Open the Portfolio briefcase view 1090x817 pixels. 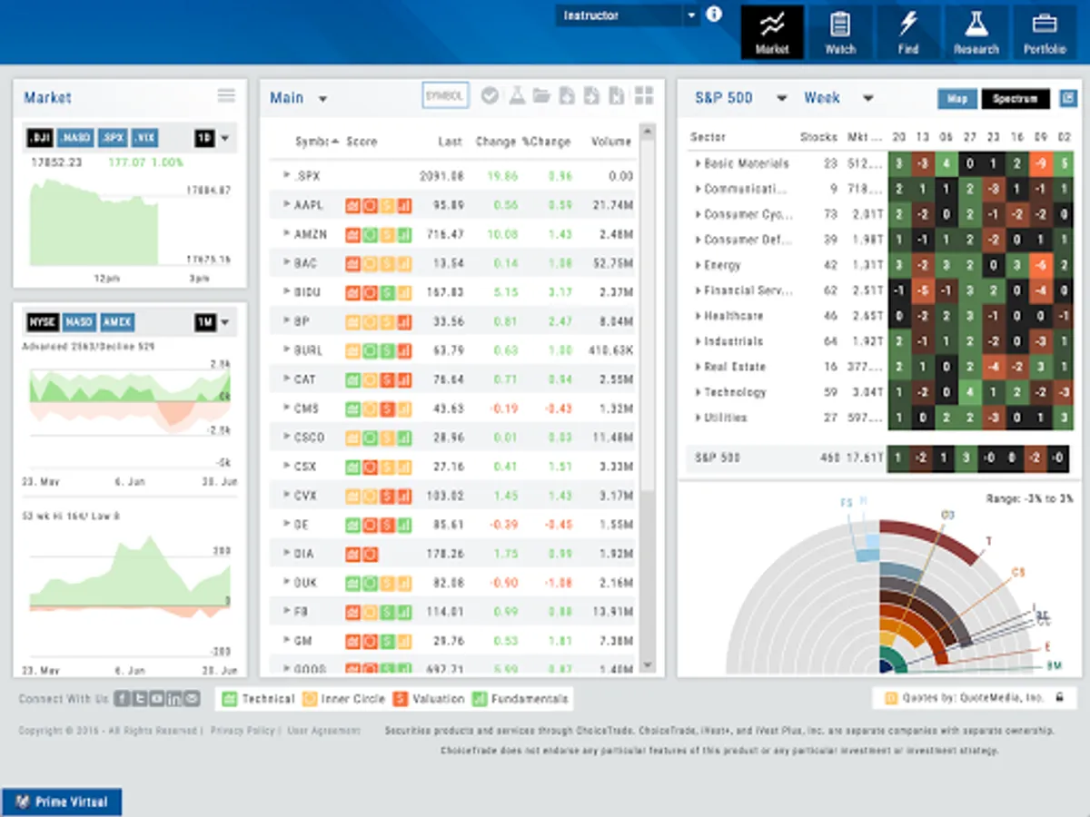click(1045, 32)
